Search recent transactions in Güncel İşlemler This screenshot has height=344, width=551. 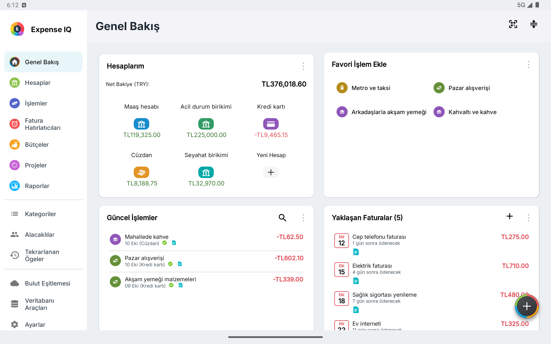[282, 218]
